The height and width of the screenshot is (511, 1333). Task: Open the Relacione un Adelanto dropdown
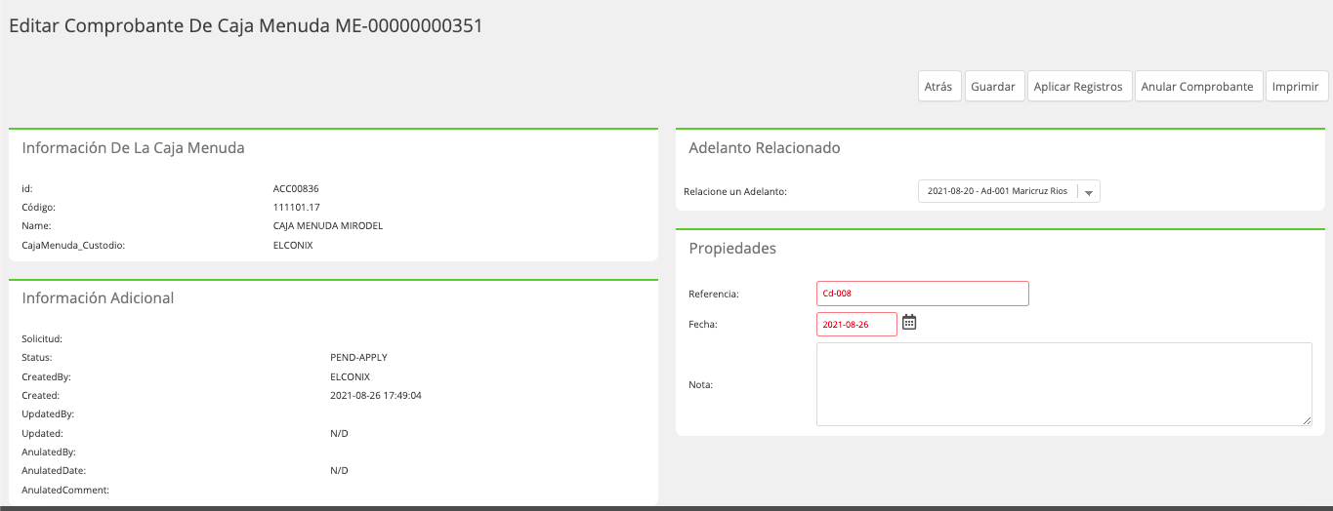pos(1009,191)
